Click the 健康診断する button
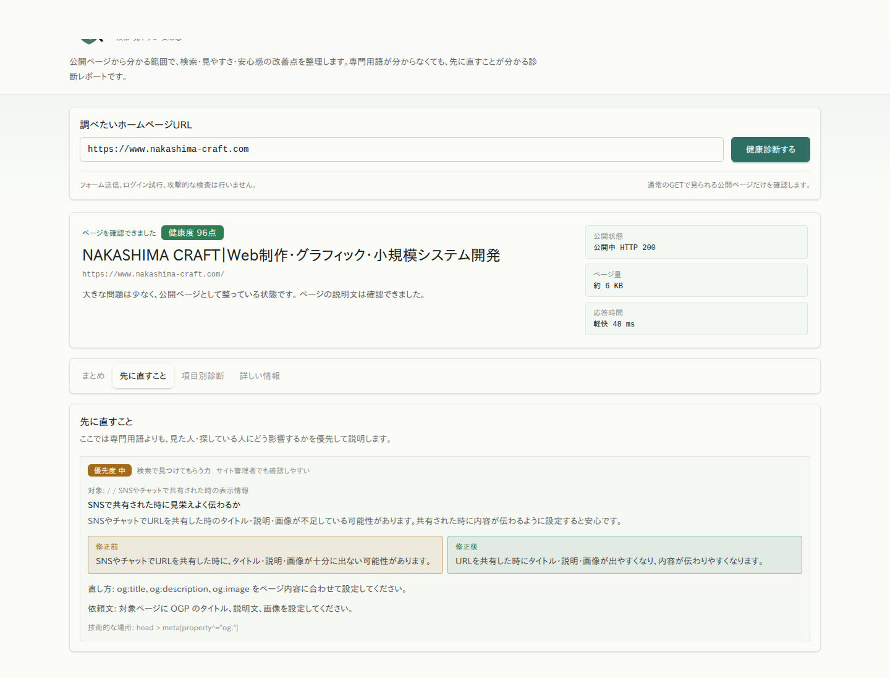This screenshot has width=890, height=679. (770, 149)
